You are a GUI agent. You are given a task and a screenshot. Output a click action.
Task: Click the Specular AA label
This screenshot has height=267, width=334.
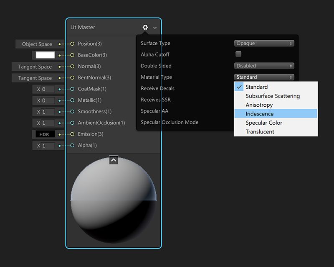coord(154,111)
